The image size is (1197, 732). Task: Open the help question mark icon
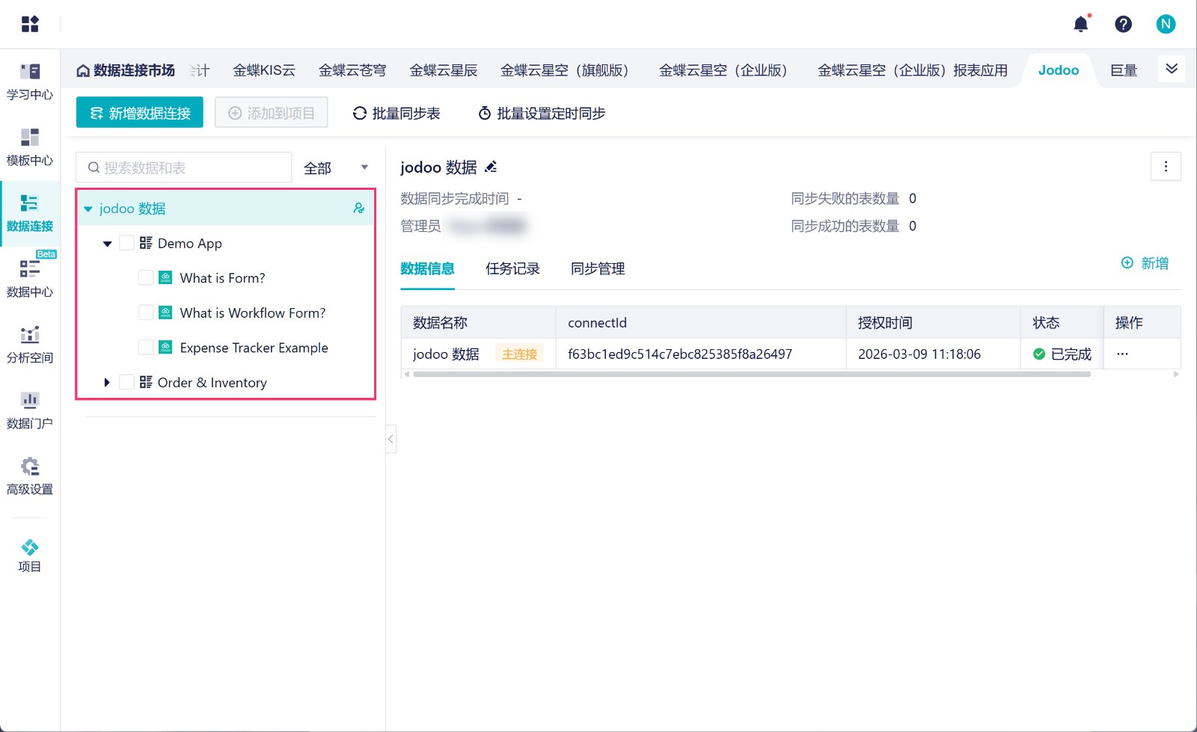[x=1123, y=24]
